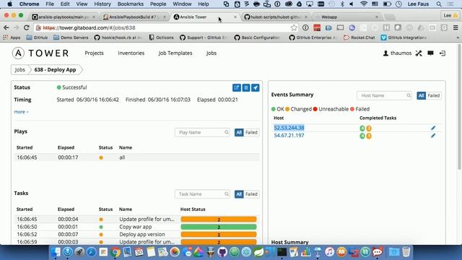This screenshot has height=260, width=462.
Task: Open Rocket.Chat bookmark
Action: pos(359,38)
